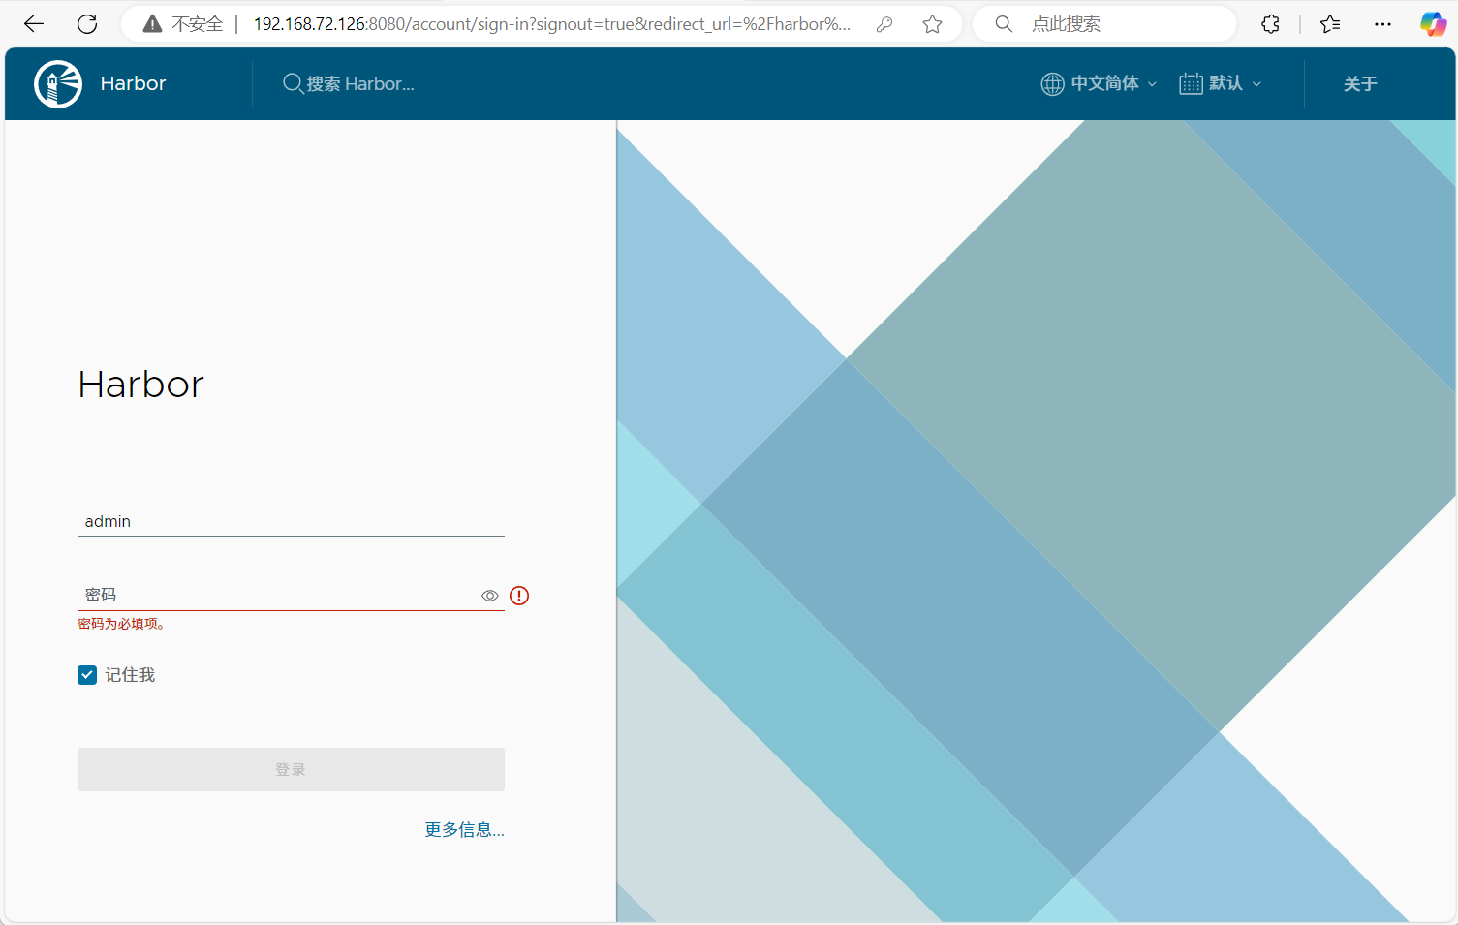
Task: Click the globe language icon
Action: pyautogui.click(x=1052, y=84)
